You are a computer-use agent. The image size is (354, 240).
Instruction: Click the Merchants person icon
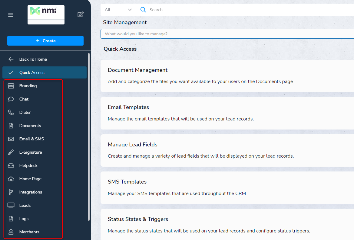coord(11,232)
